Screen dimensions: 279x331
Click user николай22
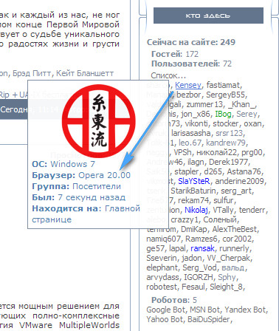coord(216,152)
